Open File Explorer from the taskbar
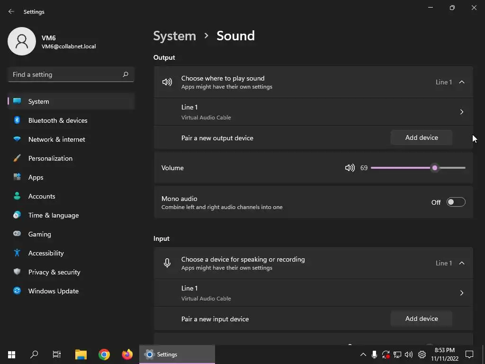 click(81, 355)
